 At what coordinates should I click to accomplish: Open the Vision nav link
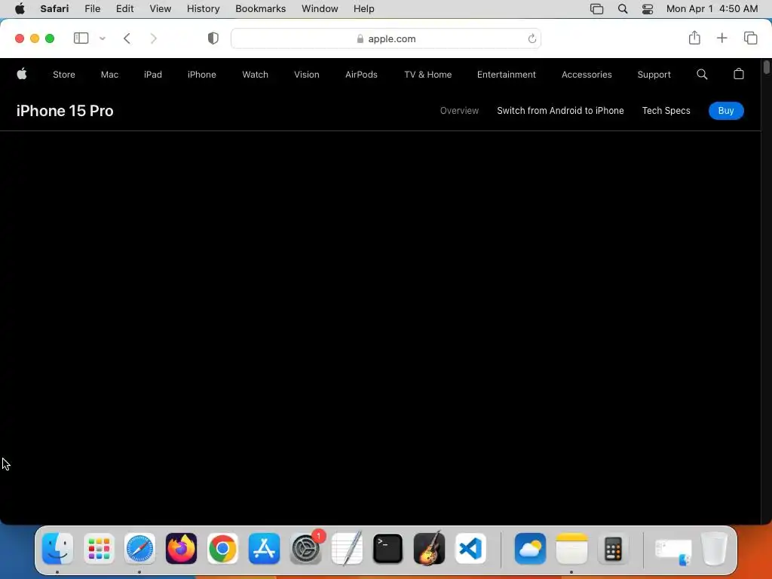[307, 75]
